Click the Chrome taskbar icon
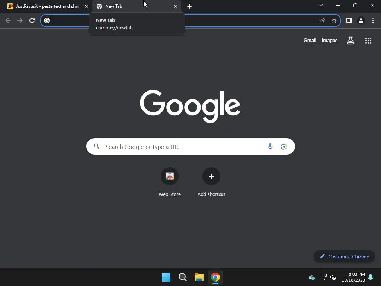 click(x=215, y=277)
